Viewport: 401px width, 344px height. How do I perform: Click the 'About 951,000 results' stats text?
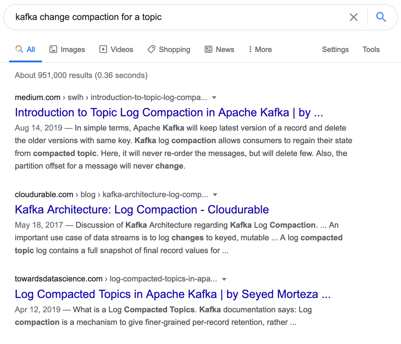[x=81, y=75]
